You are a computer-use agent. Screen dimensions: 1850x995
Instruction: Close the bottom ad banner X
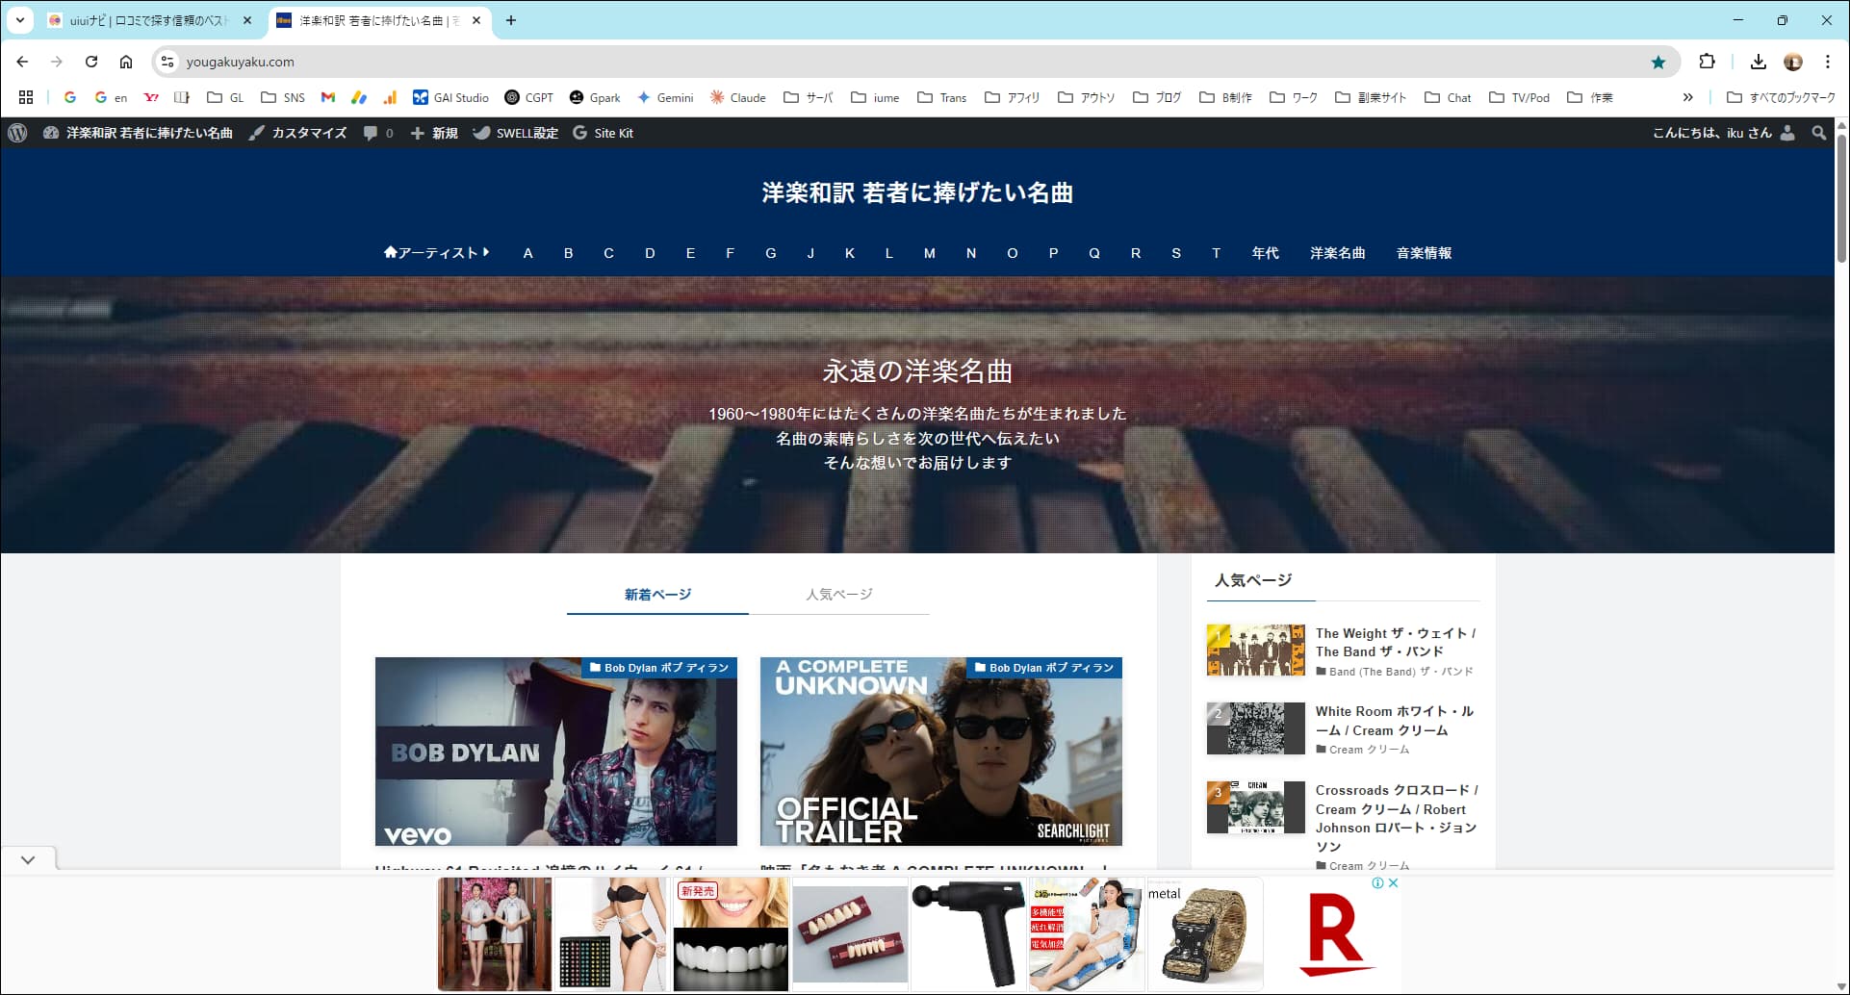click(1393, 882)
